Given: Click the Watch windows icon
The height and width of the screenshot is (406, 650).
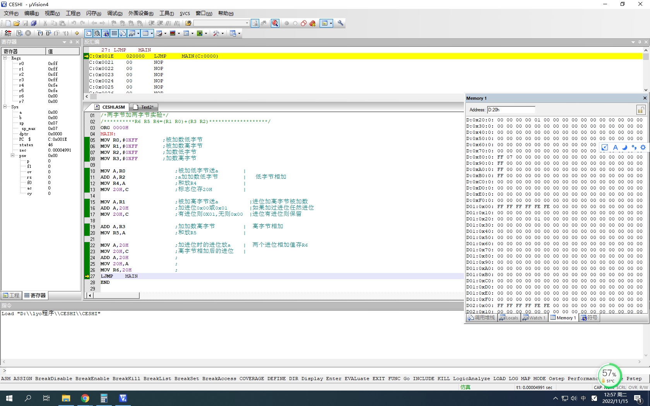Looking at the screenshot, I should [x=132, y=33].
